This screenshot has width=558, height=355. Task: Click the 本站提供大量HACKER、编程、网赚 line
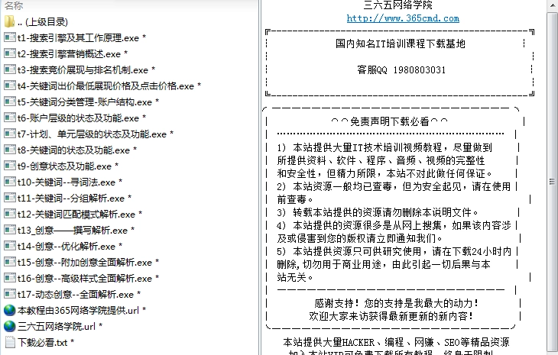tap(396, 342)
